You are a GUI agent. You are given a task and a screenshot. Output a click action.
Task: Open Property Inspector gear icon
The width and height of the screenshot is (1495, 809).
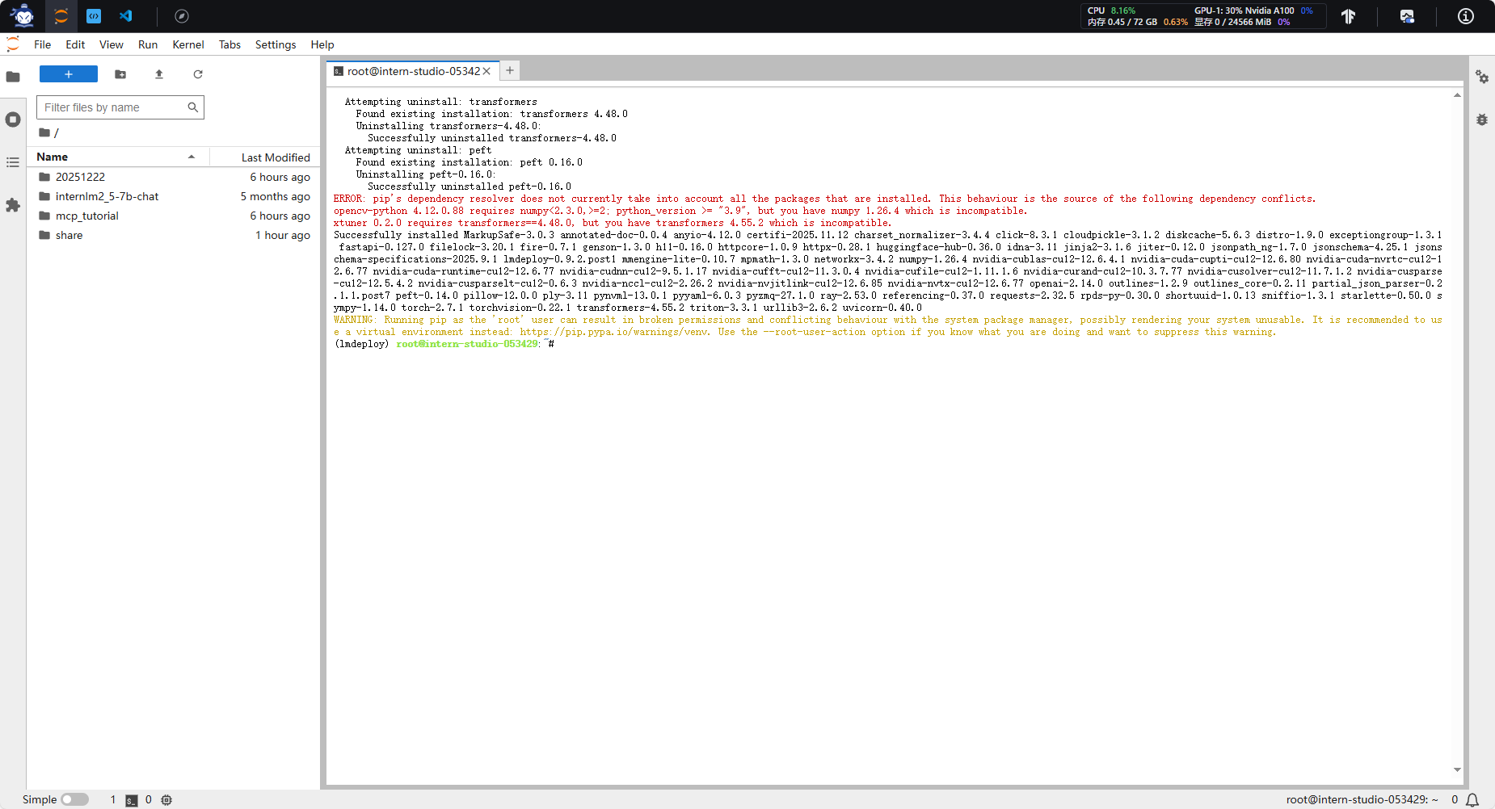pos(1481,77)
